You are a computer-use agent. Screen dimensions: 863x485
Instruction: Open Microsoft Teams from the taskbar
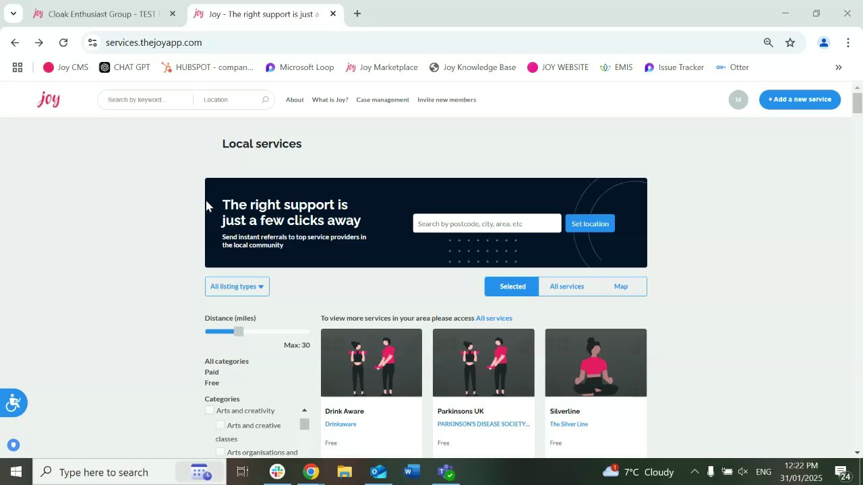446,472
